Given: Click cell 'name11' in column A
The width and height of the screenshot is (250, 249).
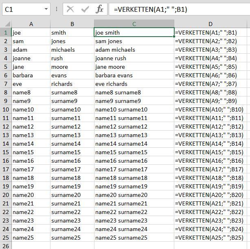Looking at the screenshot, I should [x=31, y=118].
